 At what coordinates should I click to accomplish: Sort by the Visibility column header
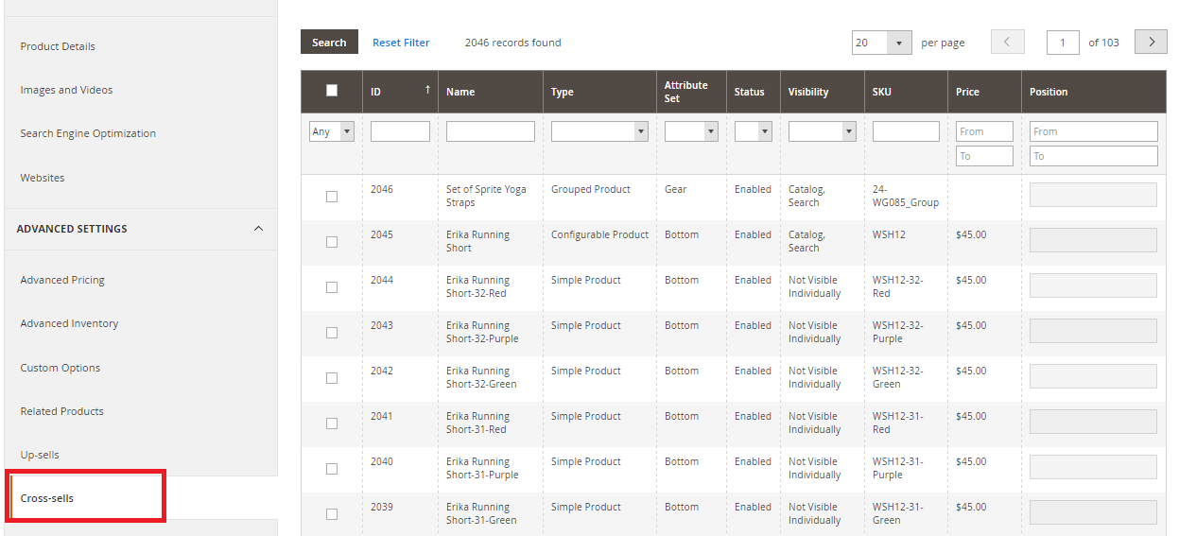tap(808, 92)
